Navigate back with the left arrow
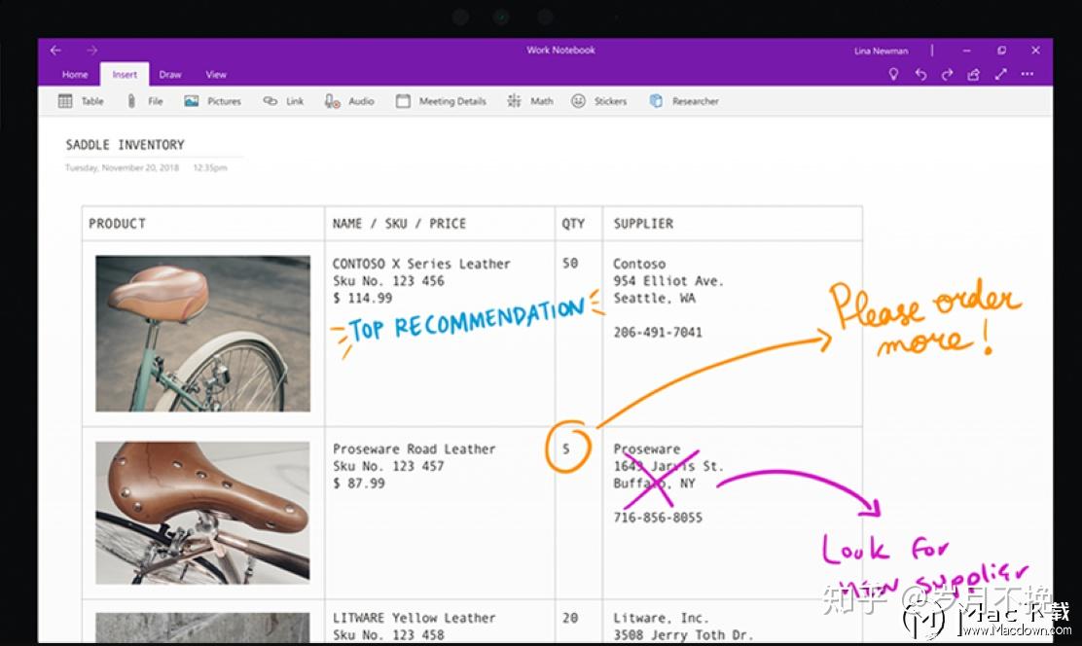The image size is (1082, 646). (54, 50)
